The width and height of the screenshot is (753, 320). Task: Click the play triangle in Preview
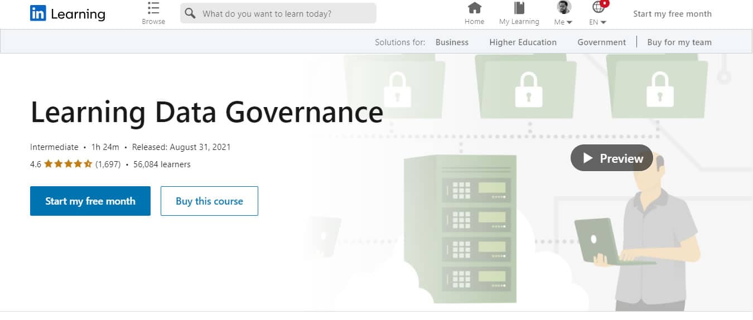coord(588,158)
